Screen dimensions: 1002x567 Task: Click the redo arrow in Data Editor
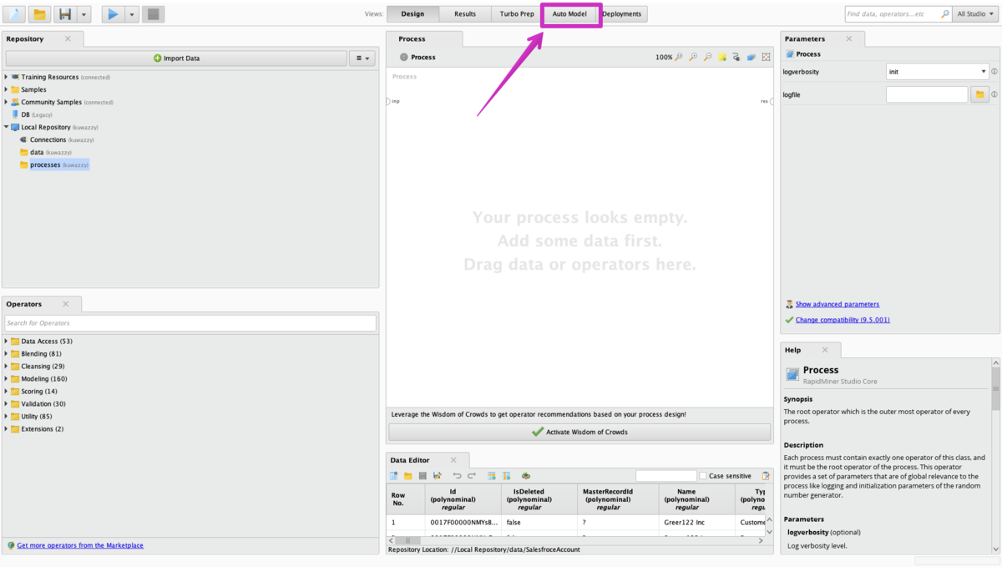tap(472, 476)
